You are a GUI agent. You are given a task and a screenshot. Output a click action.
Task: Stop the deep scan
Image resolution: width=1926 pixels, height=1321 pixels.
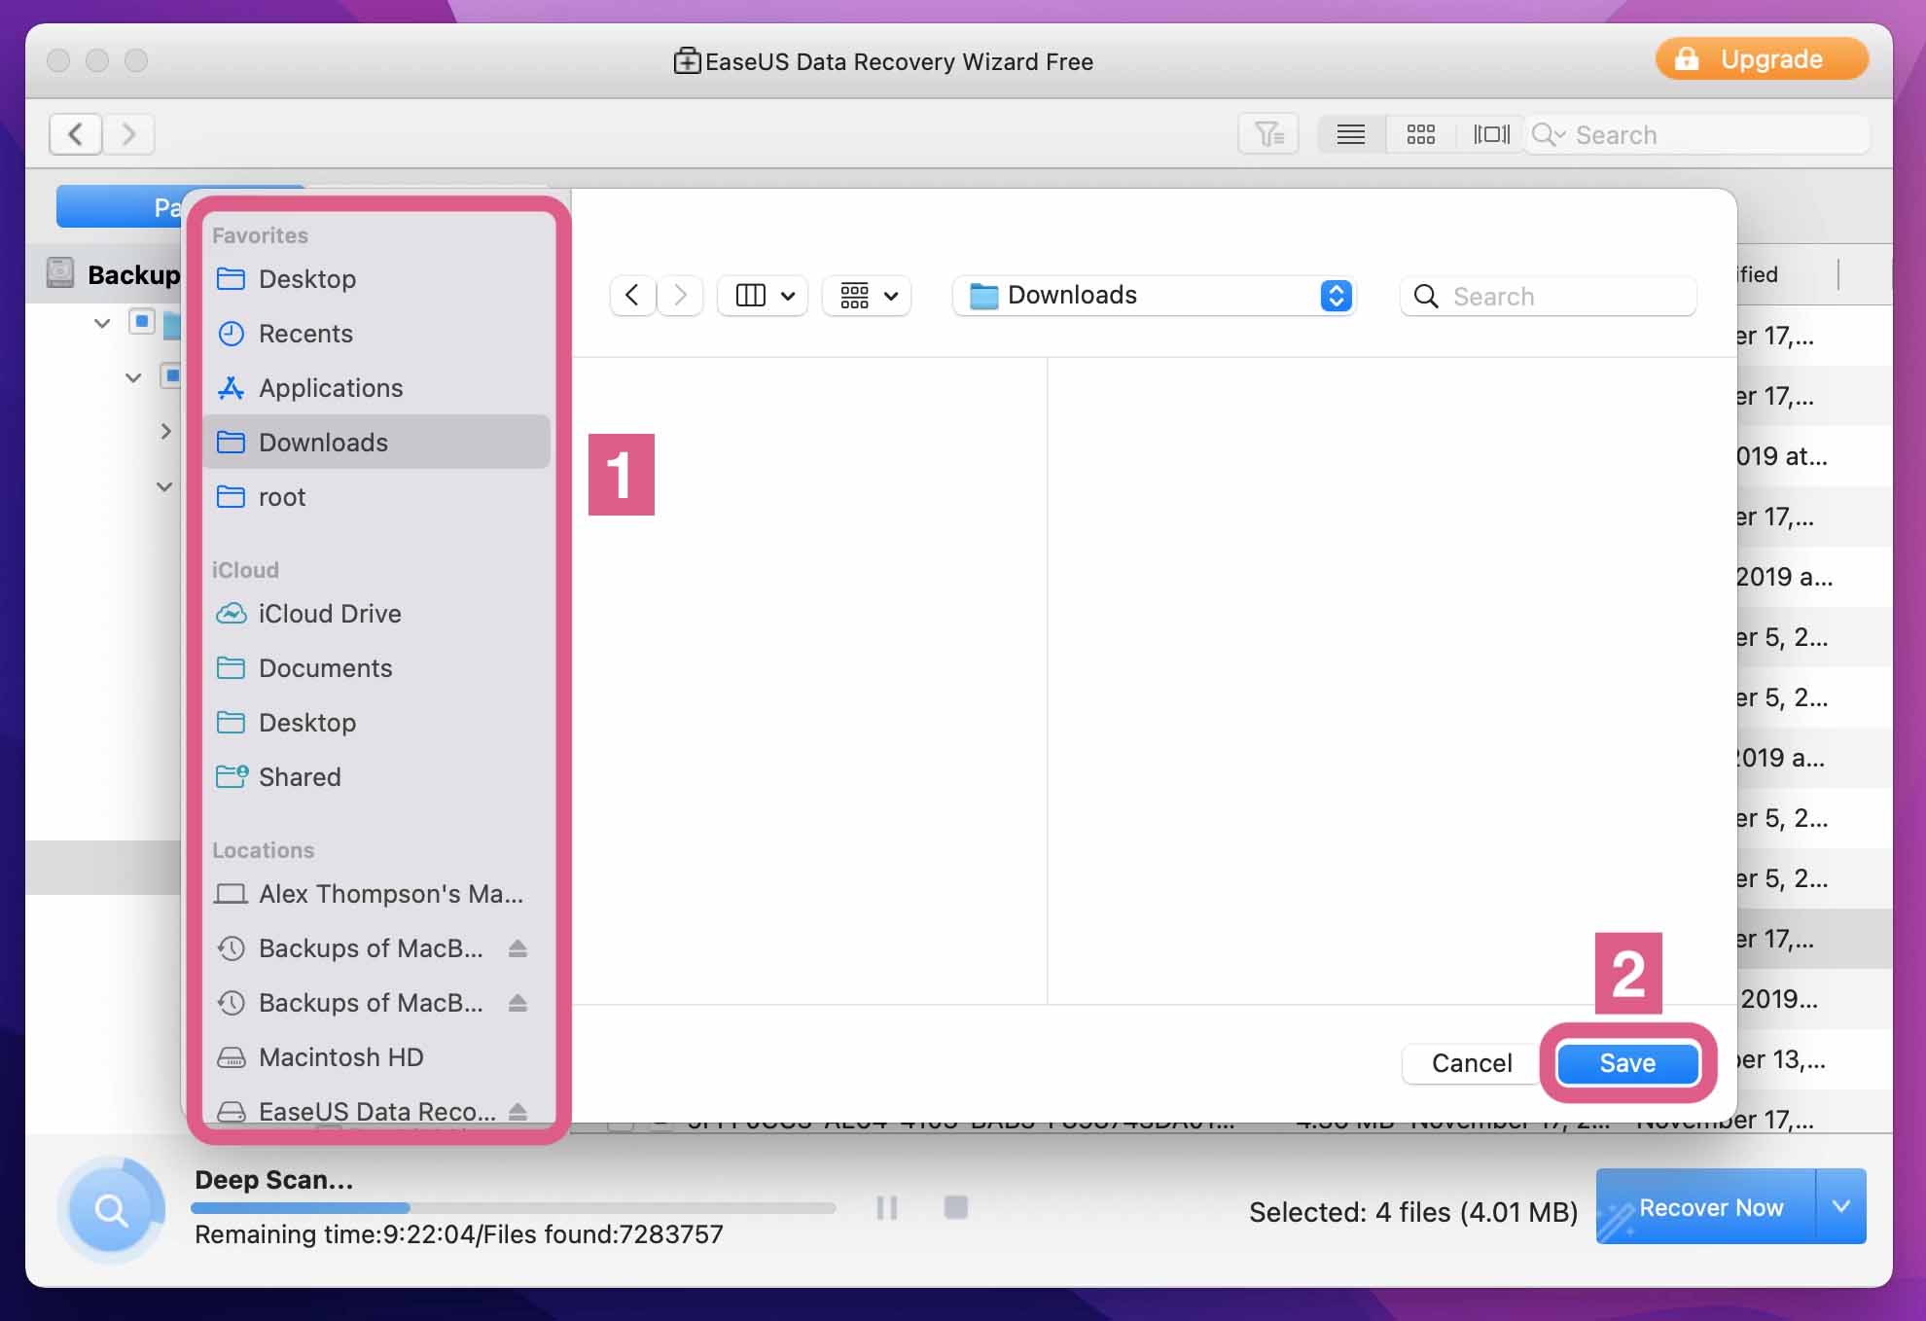956,1207
